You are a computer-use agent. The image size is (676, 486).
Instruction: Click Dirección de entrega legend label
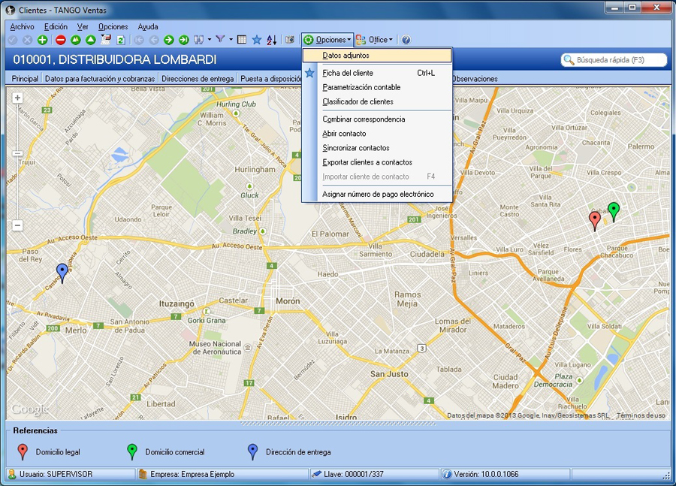pyautogui.click(x=298, y=452)
